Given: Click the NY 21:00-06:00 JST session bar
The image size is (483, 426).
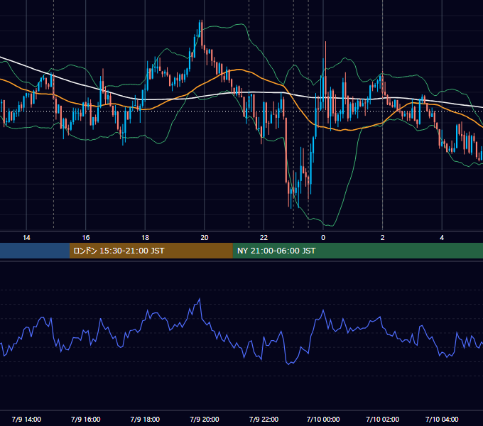Looking at the screenshot, I should [357, 251].
